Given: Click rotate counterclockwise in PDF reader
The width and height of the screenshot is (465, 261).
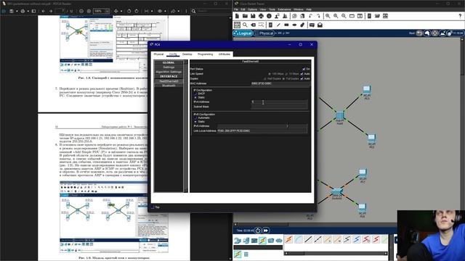Looking at the screenshot, I should 129,11.
